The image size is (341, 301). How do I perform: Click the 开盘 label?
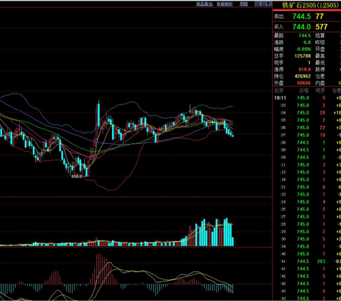(x=320, y=49)
